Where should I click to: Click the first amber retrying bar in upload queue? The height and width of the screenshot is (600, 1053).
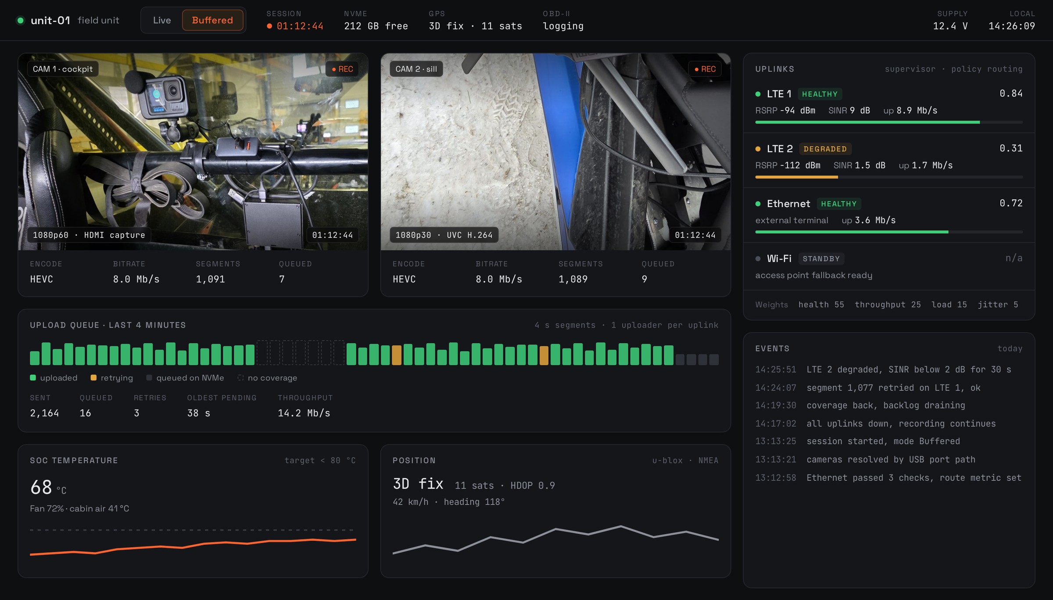397,355
